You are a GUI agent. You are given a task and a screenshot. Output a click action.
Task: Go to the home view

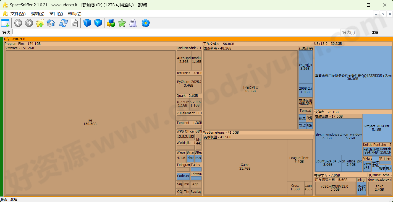(x=51, y=23)
